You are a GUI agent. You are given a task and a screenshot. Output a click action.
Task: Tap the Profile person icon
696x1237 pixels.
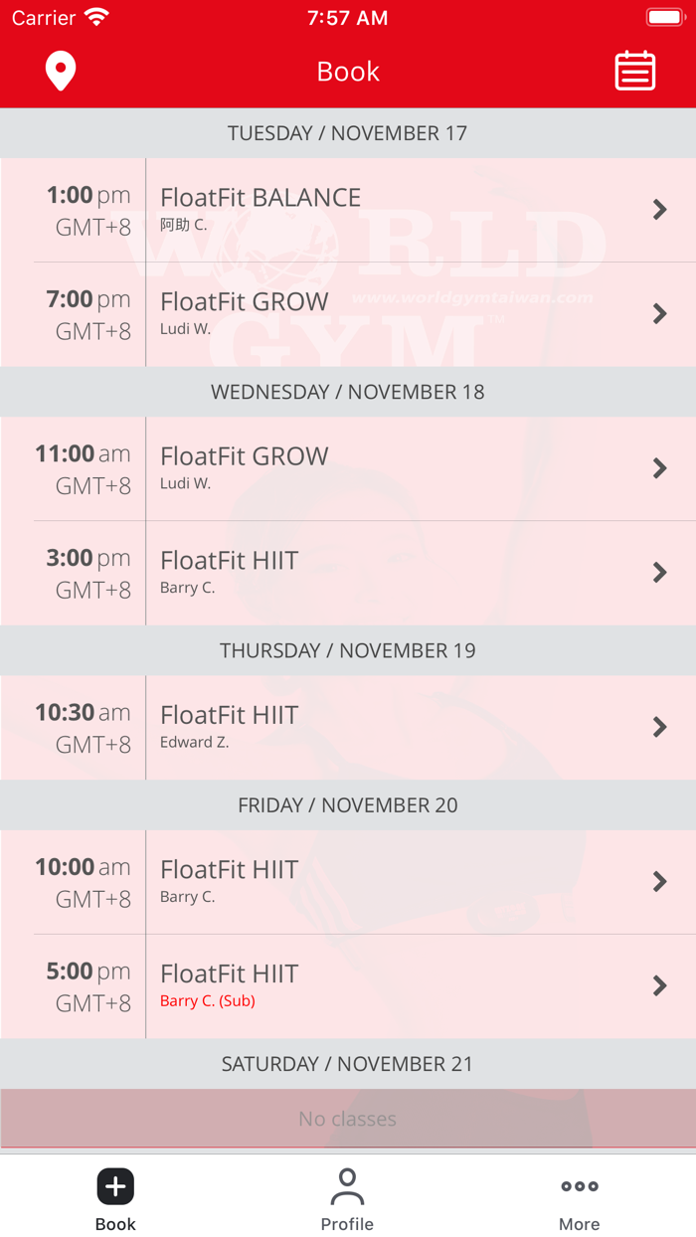pyautogui.click(x=347, y=1186)
